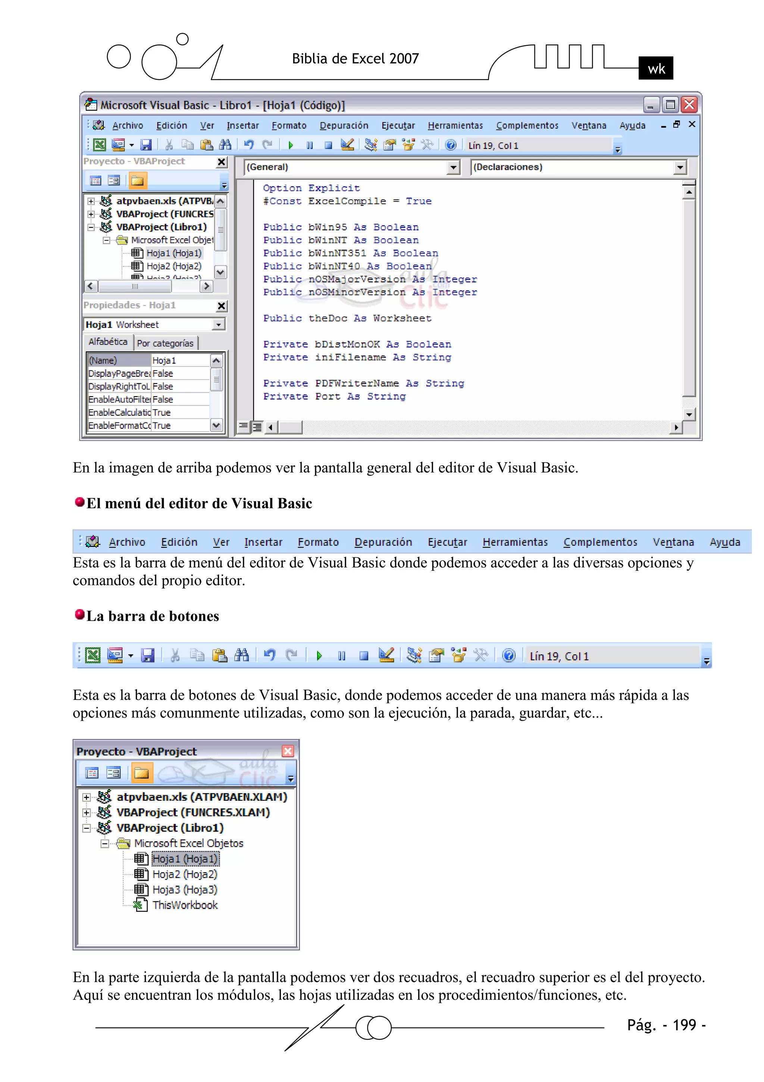Close the Proyecto - VBAProject pane in main window
Viewport: 764px width, 1082px height.
(x=222, y=162)
